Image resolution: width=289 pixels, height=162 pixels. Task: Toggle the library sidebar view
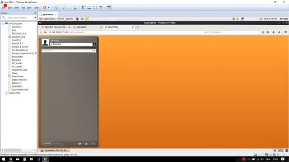point(84,8)
